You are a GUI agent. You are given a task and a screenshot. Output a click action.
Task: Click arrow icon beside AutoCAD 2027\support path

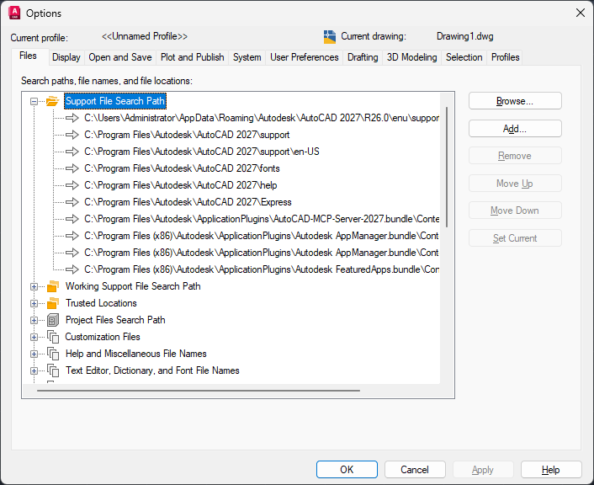tap(72, 135)
